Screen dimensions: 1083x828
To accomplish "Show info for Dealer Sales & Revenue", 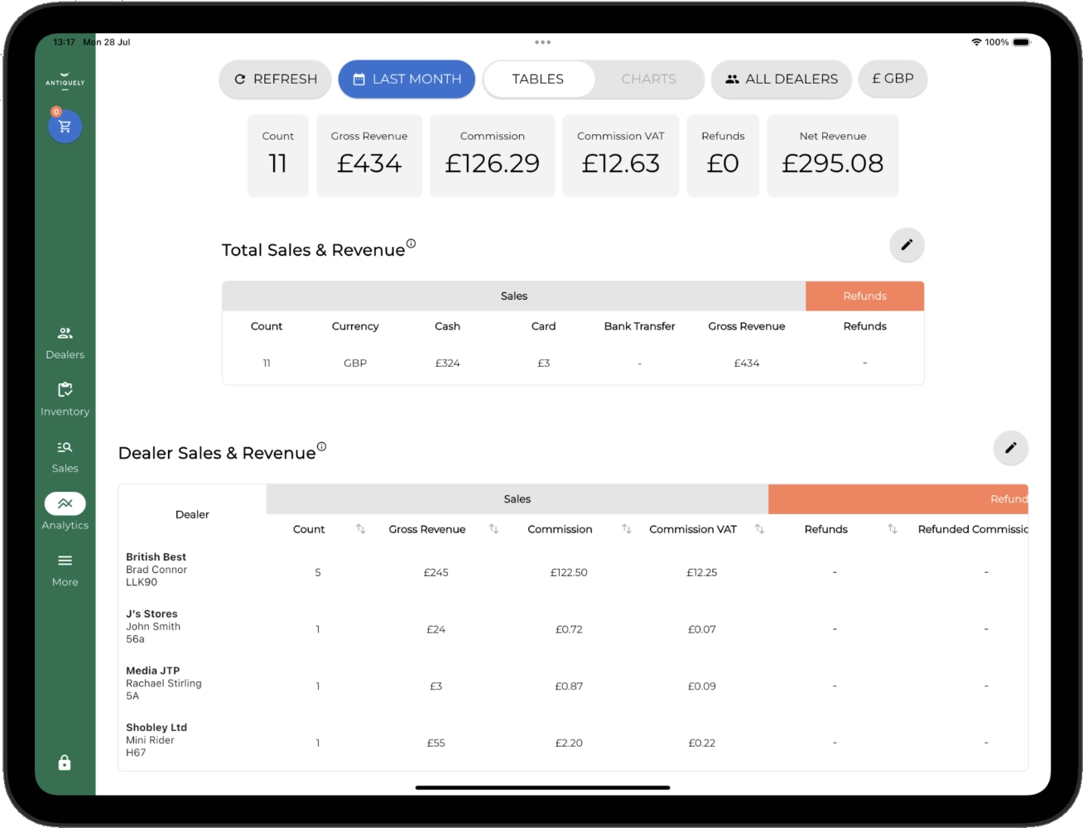I will pos(321,446).
